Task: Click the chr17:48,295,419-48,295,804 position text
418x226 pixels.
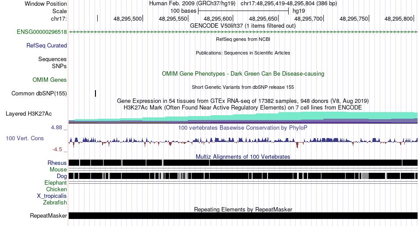Action: [289, 4]
